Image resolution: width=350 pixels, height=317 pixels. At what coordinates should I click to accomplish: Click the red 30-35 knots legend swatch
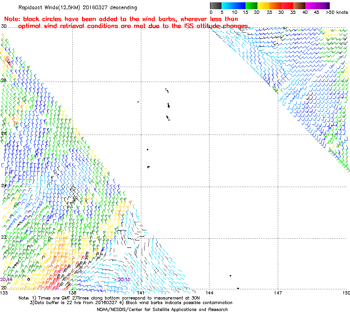click(x=287, y=6)
